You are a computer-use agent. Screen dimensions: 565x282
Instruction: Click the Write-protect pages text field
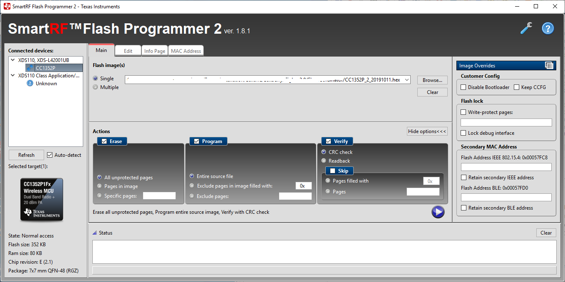[x=506, y=123]
